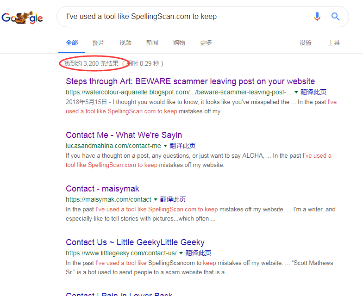This screenshot has height=296, width=363.
Task: Click 翻译此页 for the littlegeeky.com result
Action: (x=198, y=253)
